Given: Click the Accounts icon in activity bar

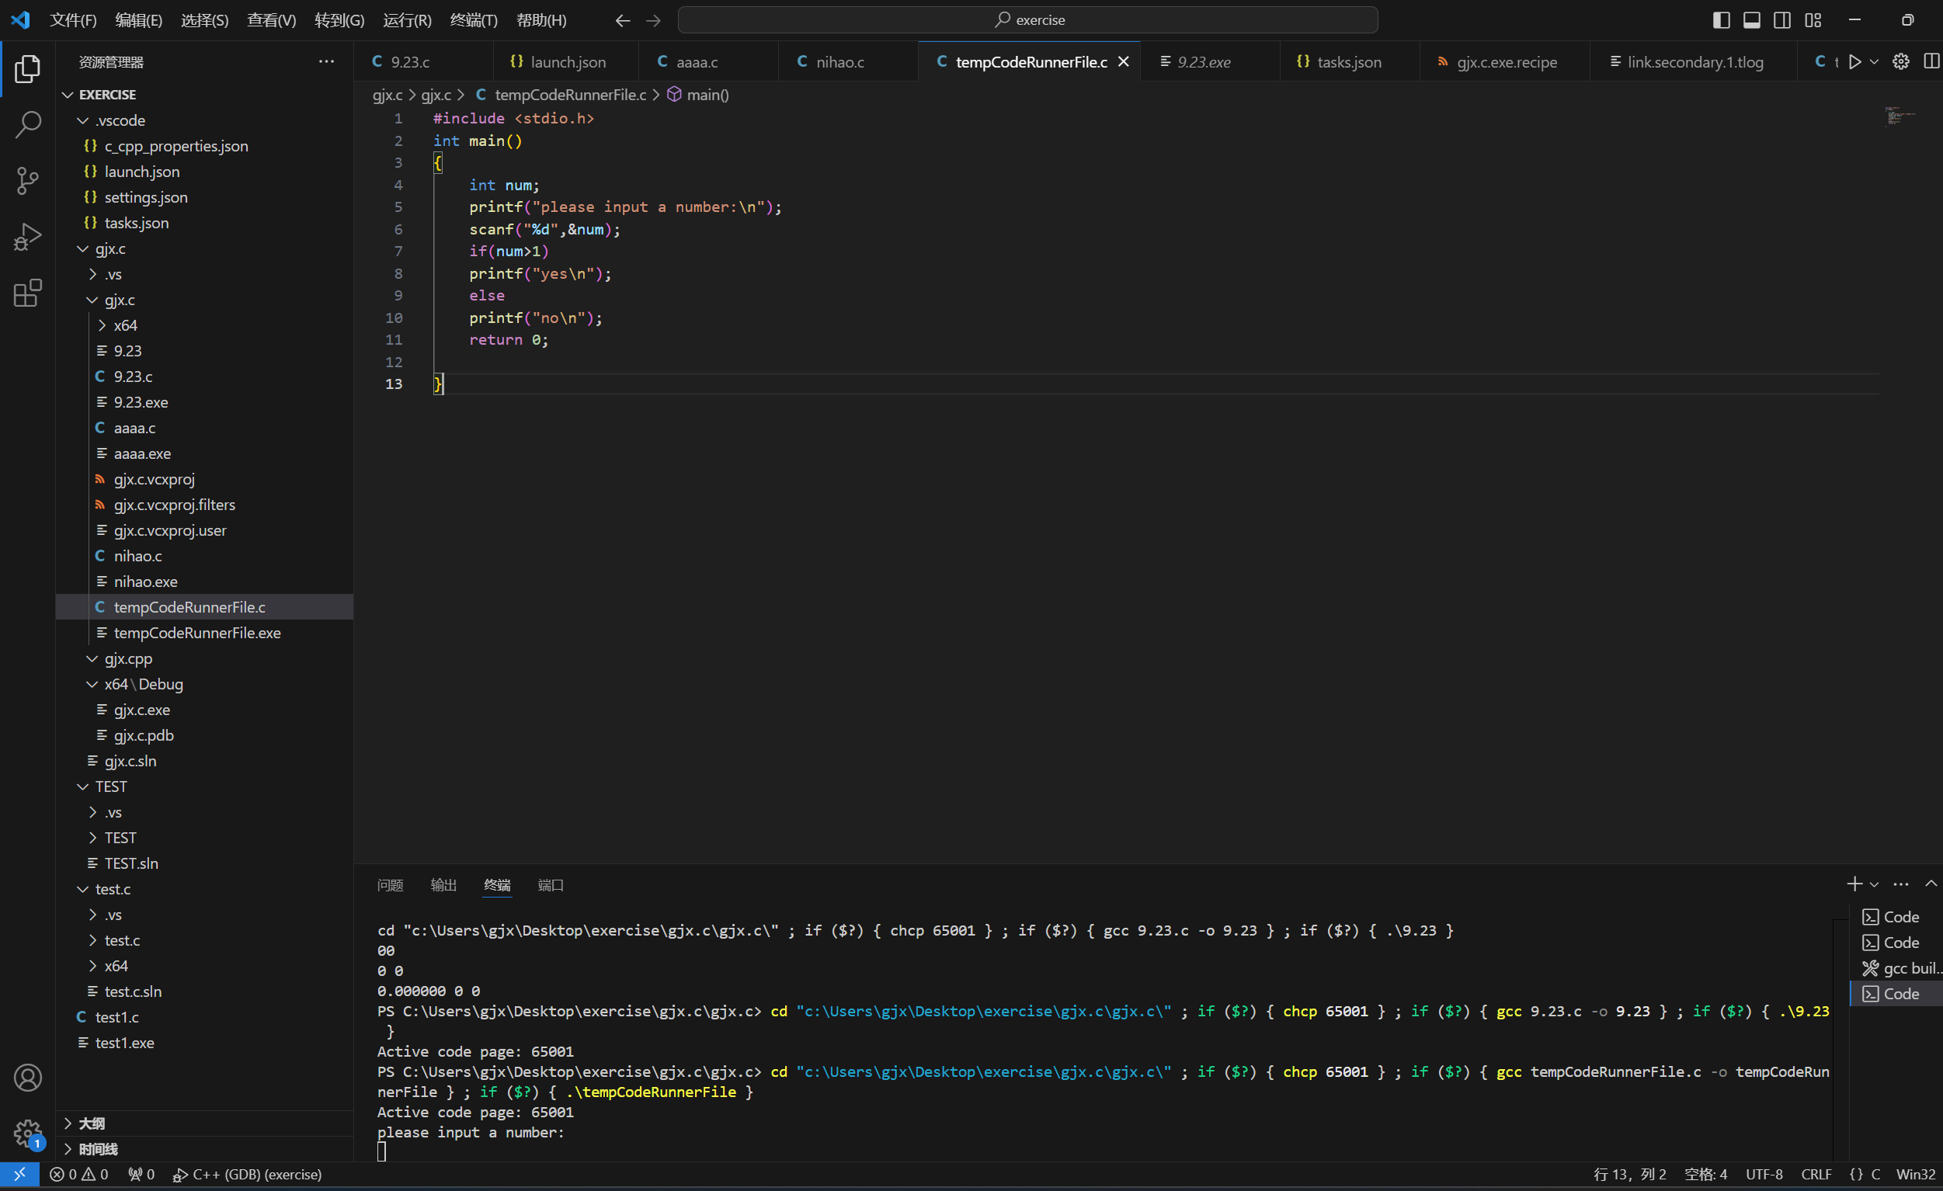Looking at the screenshot, I should tap(28, 1078).
